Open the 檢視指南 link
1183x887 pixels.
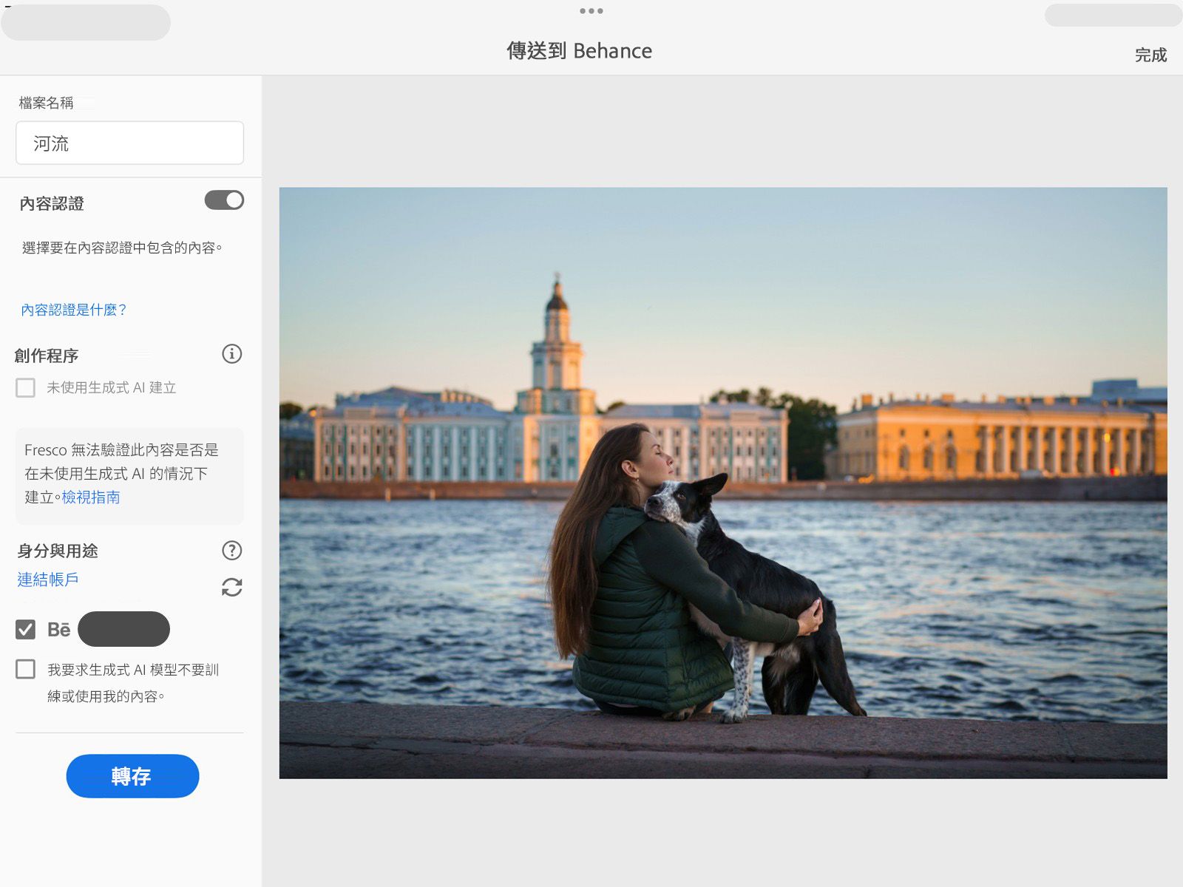pyautogui.click(x=91, y=497)
